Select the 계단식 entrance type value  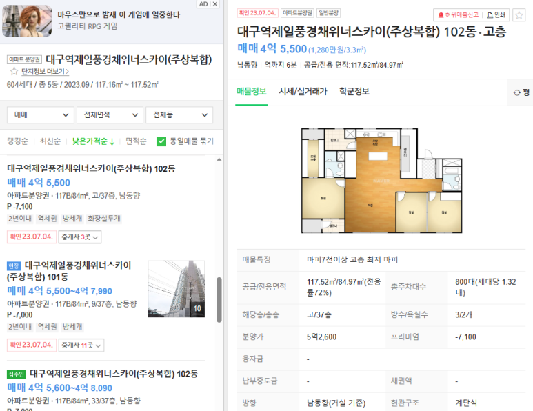(466, 403)
